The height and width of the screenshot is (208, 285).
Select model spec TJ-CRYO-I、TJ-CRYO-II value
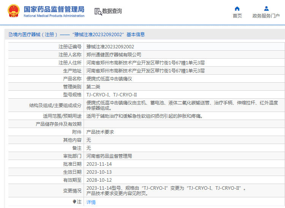click(x=112, y=95)
